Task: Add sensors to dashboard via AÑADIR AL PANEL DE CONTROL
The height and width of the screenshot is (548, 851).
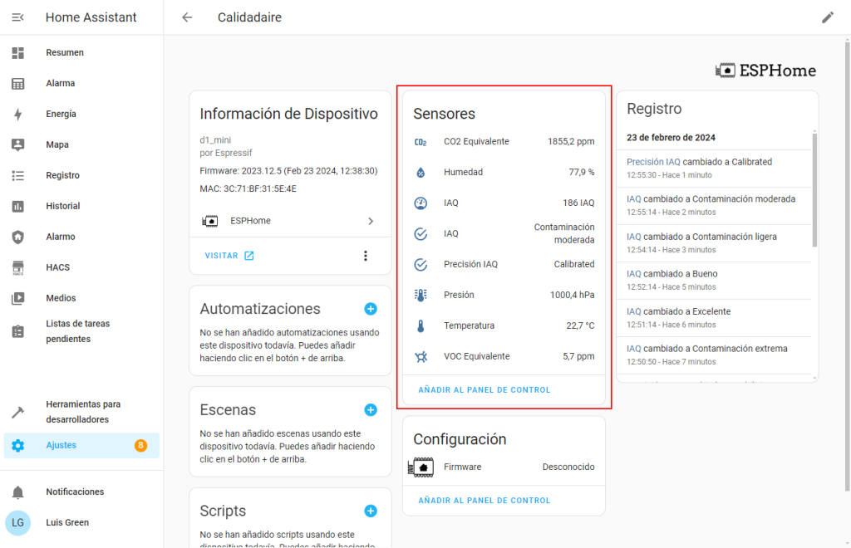Action: (x=484, y=390)
